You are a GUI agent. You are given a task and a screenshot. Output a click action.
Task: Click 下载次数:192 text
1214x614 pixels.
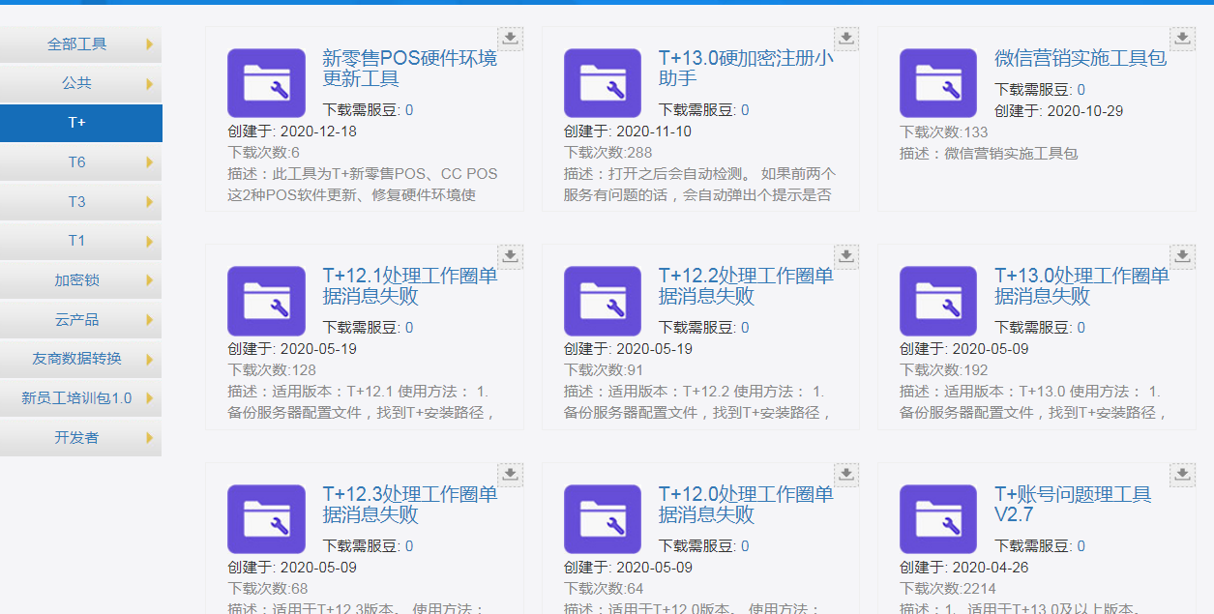tap(944, 370)
